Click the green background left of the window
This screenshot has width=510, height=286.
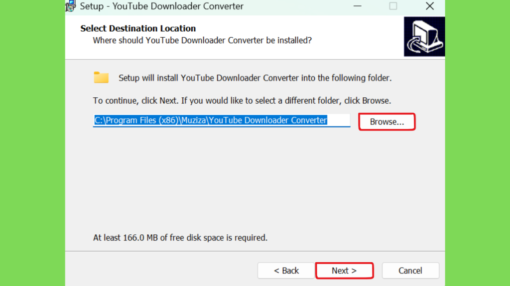click(x=32, y=143)
